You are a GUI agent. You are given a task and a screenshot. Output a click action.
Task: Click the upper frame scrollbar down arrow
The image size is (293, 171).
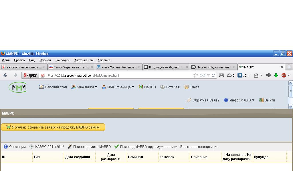(291, 106)
